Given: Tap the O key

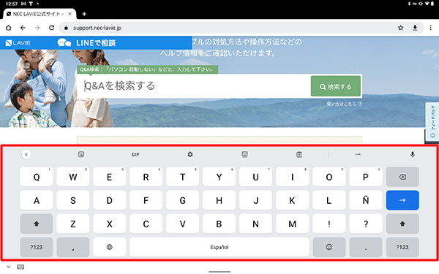Looking at the screenshot, I should [329, 177].
